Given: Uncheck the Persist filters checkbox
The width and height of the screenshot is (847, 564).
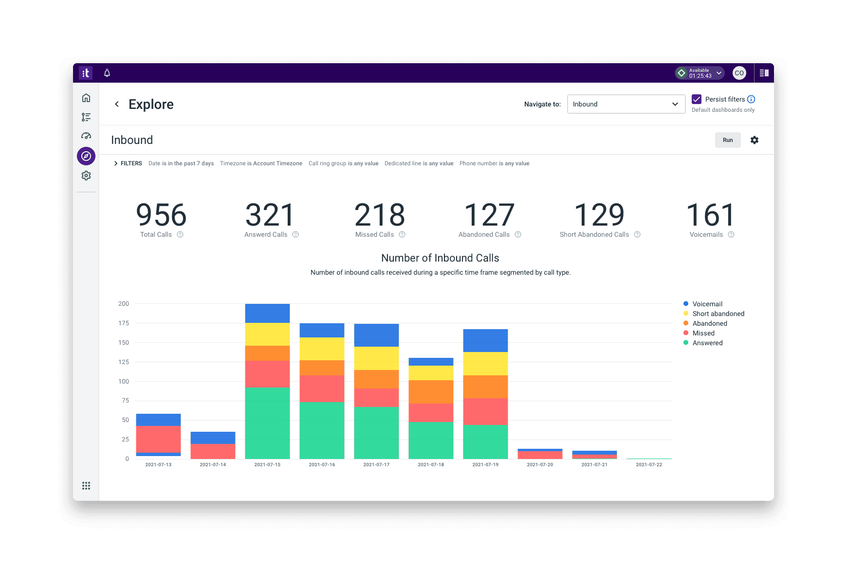Looking at the screenshot, I should [x=697, y=99].
